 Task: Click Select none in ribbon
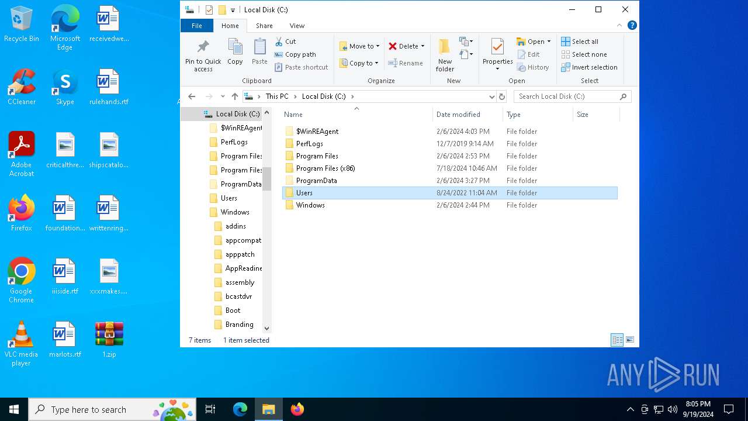click(584, 54)
